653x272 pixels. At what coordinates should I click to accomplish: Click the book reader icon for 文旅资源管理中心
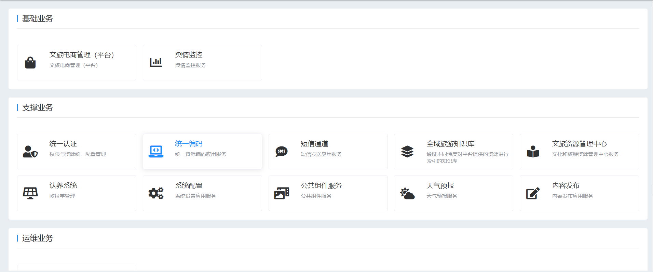point(533,152)
